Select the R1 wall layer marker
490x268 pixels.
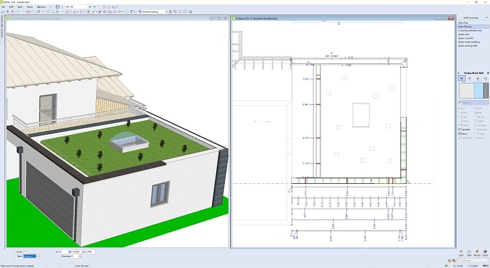point(470,79)
